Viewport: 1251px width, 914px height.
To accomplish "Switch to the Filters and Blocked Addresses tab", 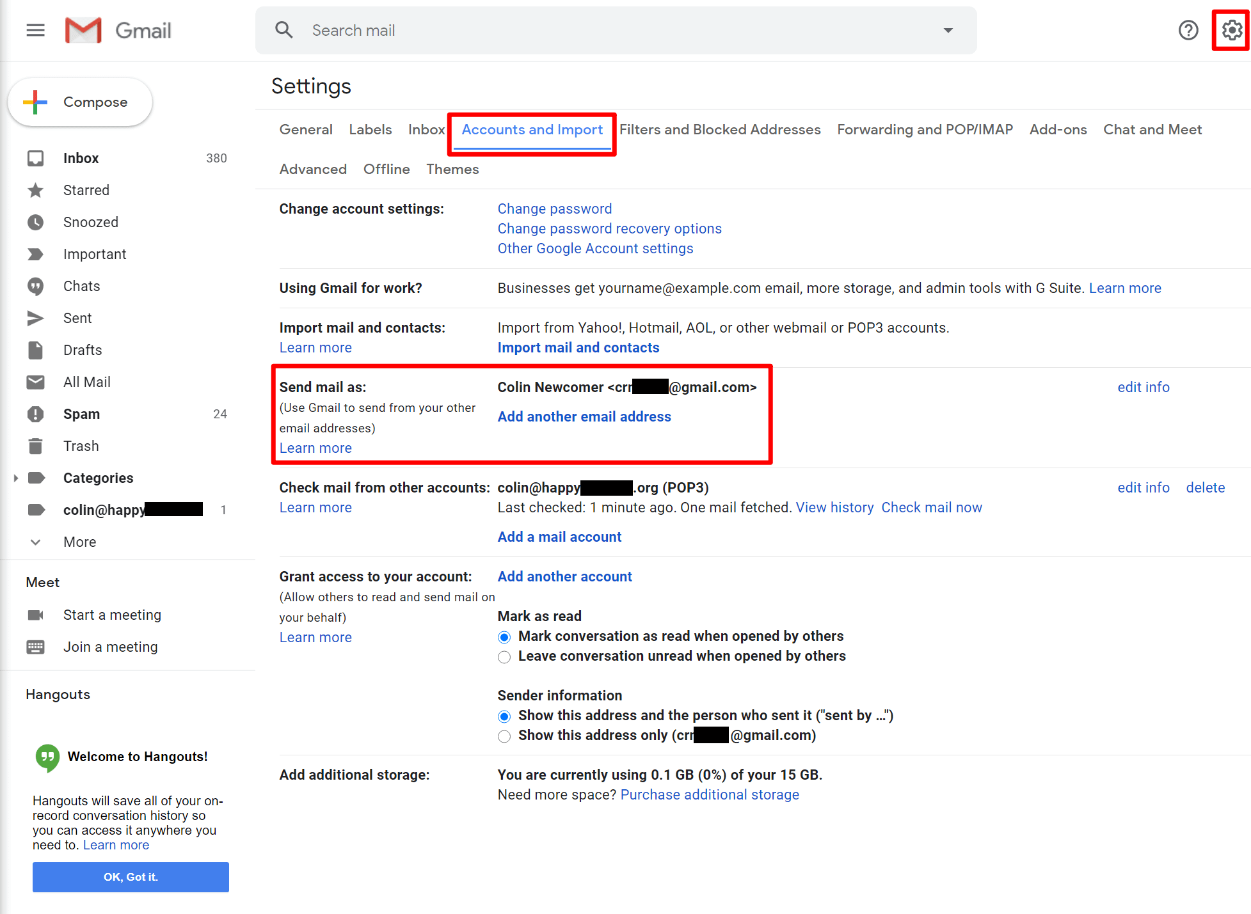I will click(720, 129).
